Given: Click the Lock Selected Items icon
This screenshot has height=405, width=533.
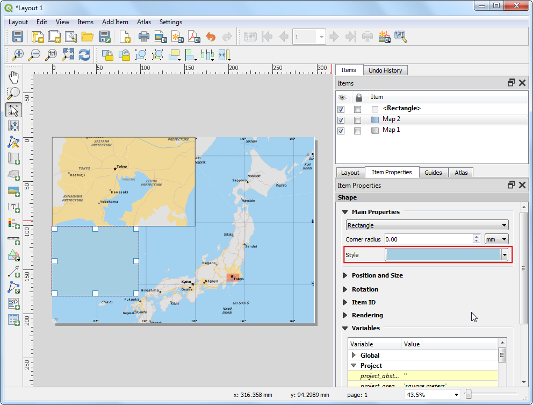Looking at the screenshot, I should 107,54.
